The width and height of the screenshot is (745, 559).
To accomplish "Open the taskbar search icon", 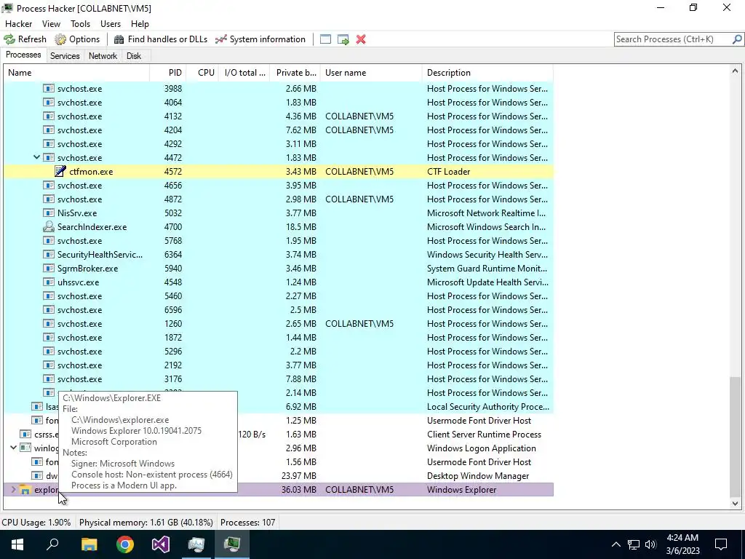I will [x=52, y=544].
